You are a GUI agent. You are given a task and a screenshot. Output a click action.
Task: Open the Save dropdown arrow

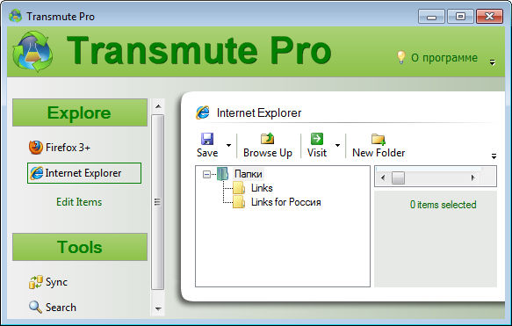click(x=229, y=145)
